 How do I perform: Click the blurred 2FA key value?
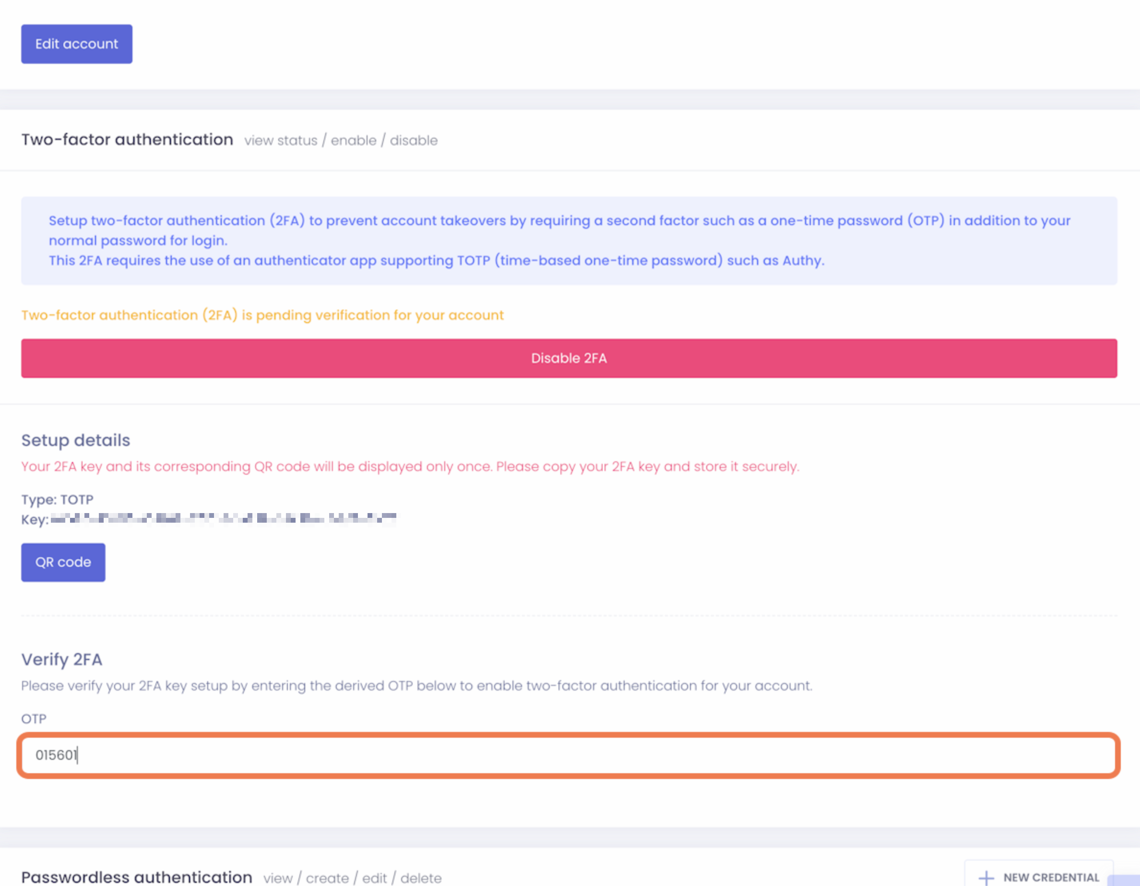[x=224, y=518]
